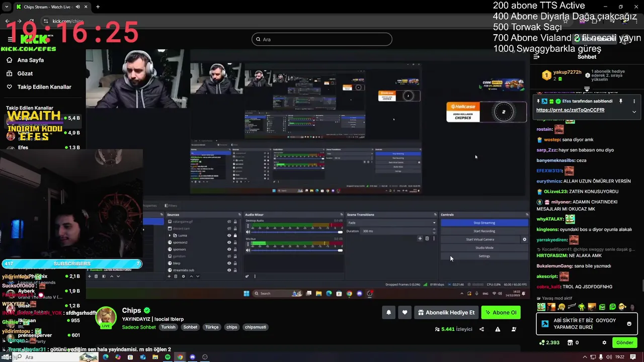Screen dimensions: 644x362
Task: Mute Mic/Aux speaker in Audio Mixer
Action: coord(248,250)
